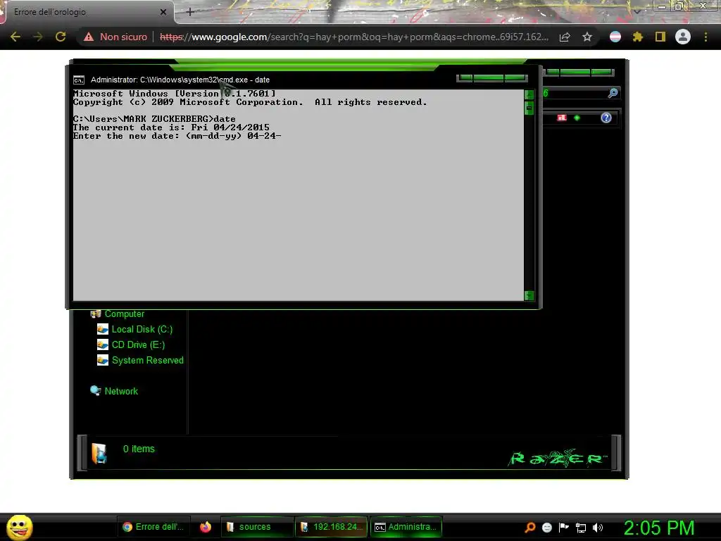Switch to the Administra... cmd taskbar button
Viewport: 721px width, 541px height.
click(x=406, y=527)
